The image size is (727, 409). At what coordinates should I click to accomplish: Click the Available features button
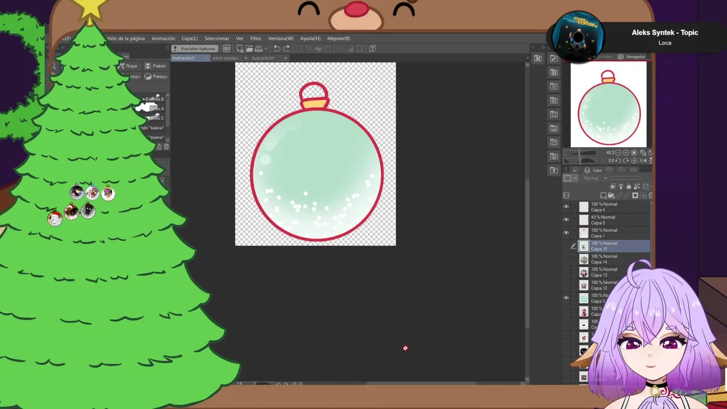[x=195, y=48]
